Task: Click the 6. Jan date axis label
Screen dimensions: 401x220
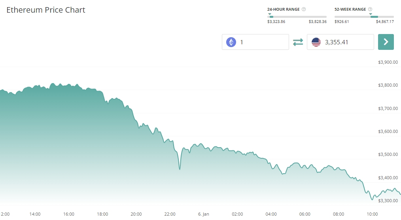Action: tap(203, 214)
